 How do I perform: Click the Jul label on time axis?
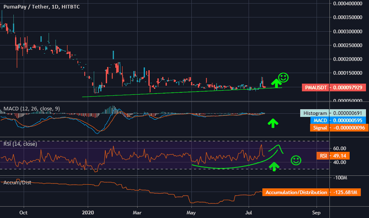[249, 212]
